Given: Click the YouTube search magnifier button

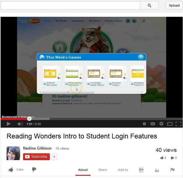Looking at the screenshot, I should (149, 5).
